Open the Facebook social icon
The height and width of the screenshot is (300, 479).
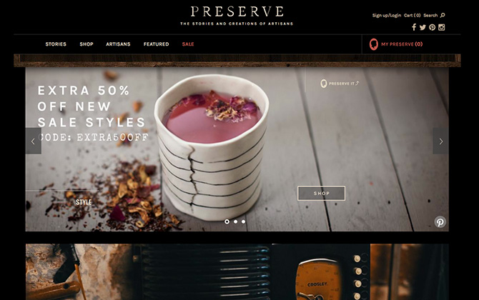(414, 27)
